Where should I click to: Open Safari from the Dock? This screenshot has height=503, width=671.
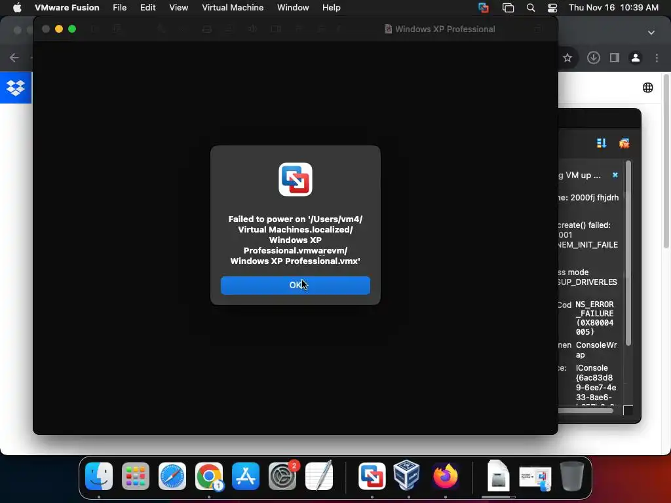coord(172,476)
